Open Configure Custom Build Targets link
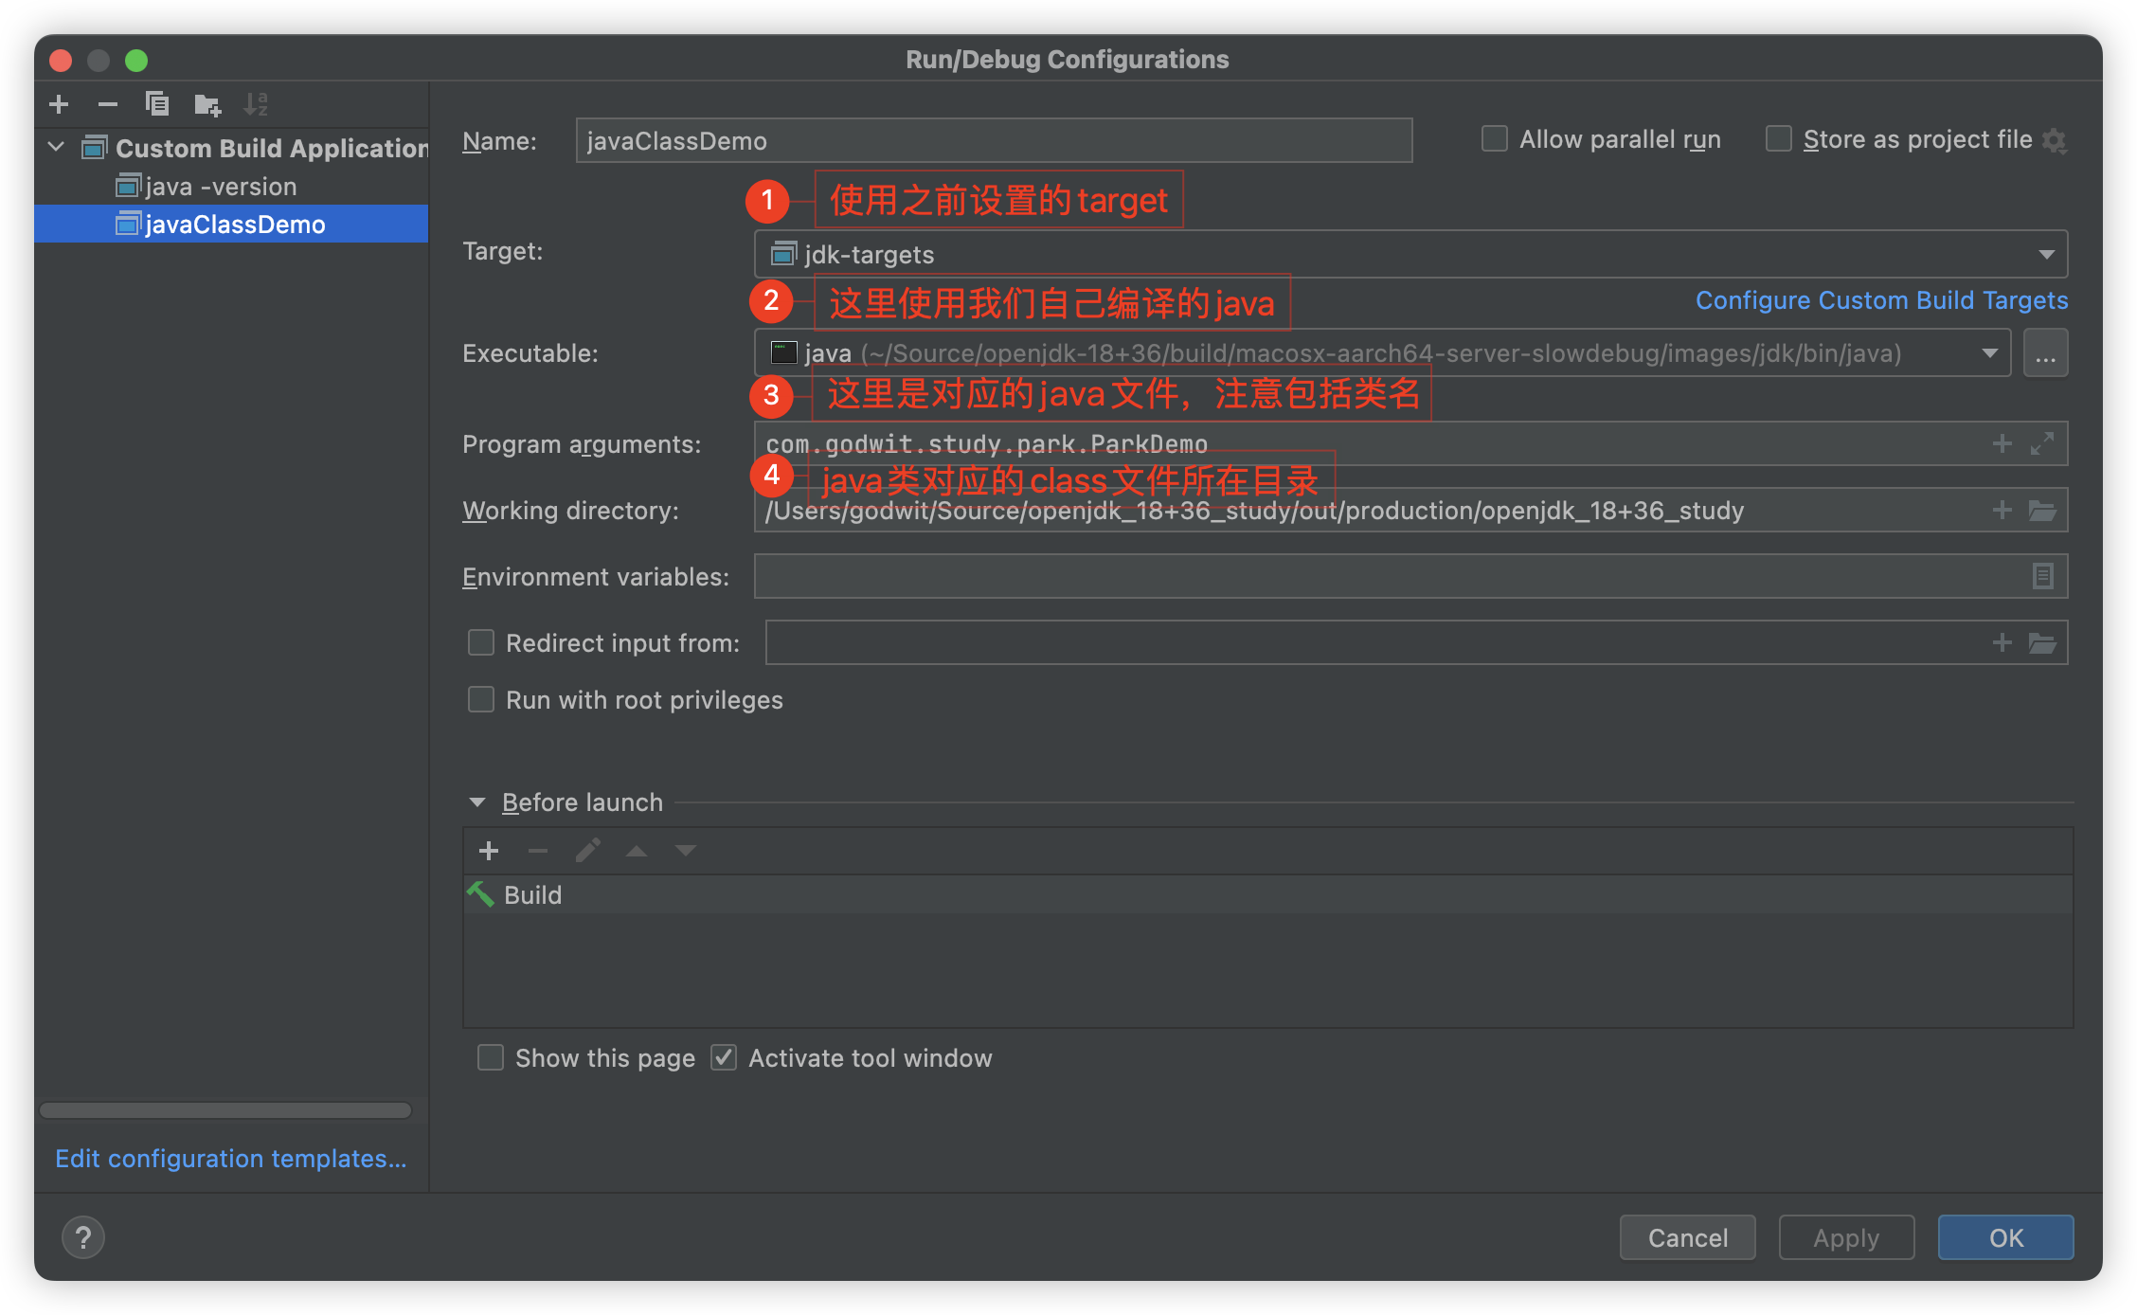The width and height of the screenshot is (2137, 1315). click(x=1881, y=300)
